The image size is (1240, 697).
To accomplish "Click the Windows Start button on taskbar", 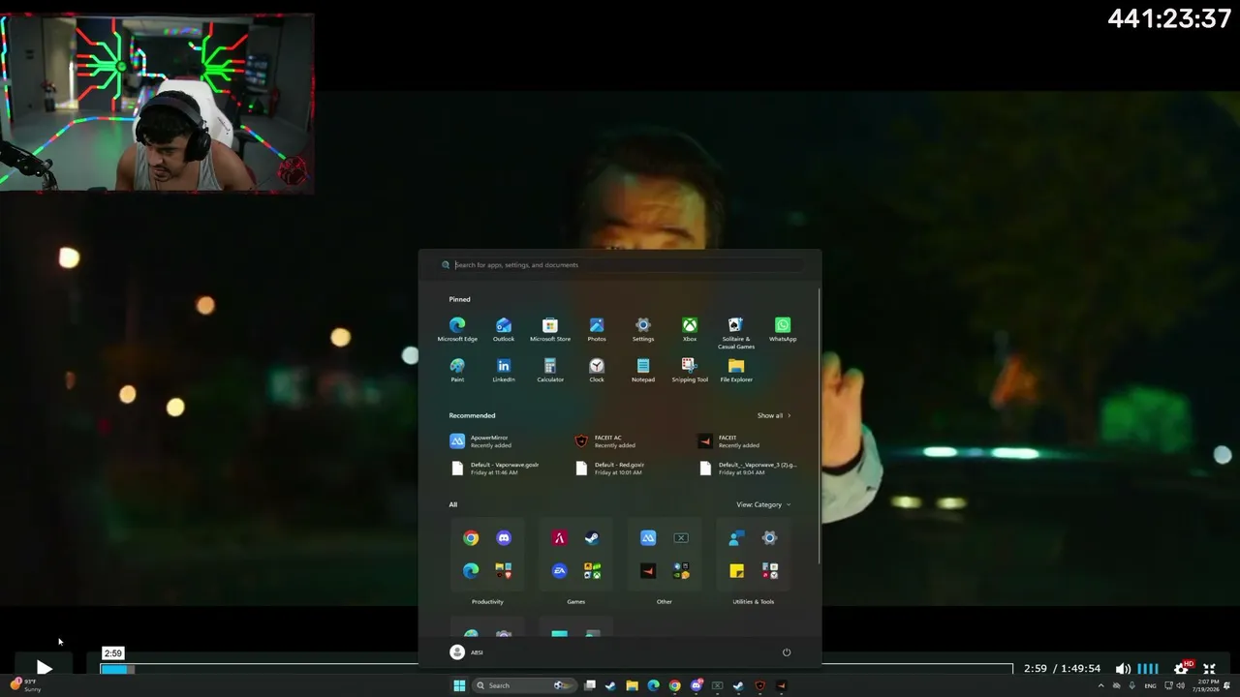I will tap(459, 685).
